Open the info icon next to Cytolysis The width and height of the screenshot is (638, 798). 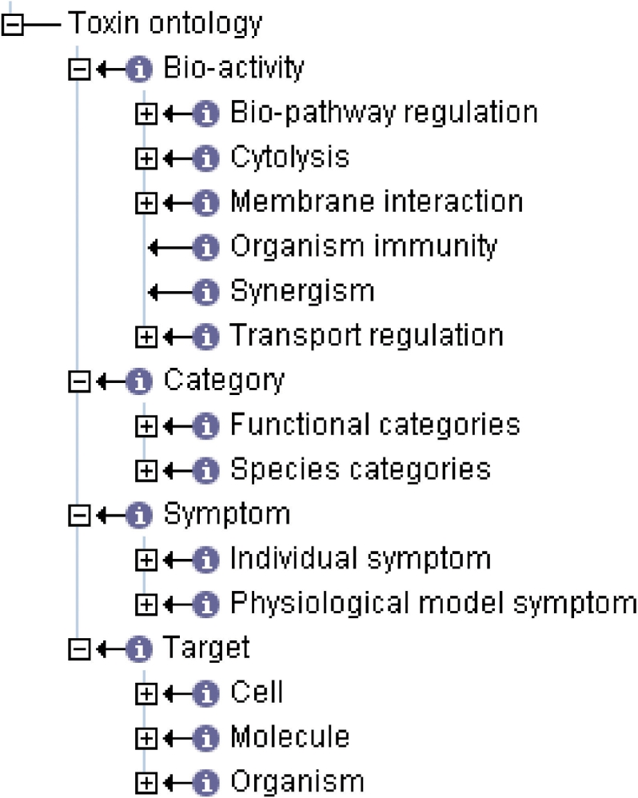(x=206, y=158)
